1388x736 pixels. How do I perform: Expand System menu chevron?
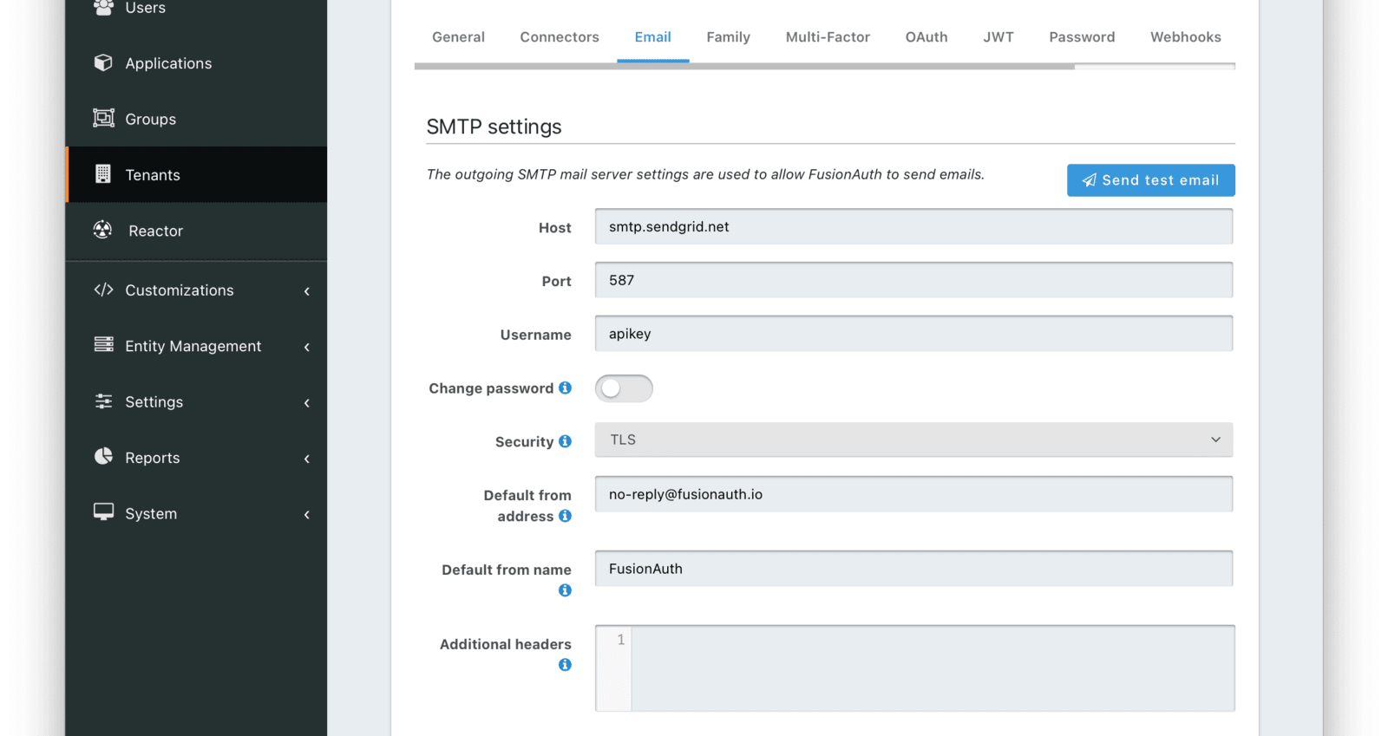(306, 514)
